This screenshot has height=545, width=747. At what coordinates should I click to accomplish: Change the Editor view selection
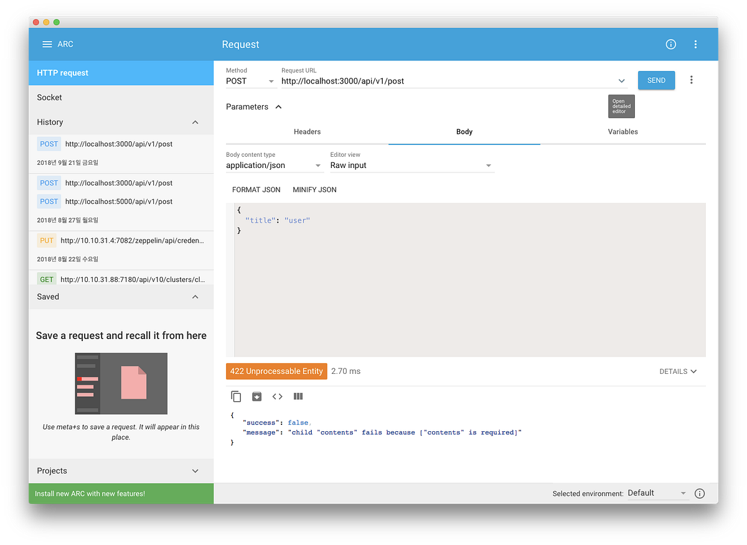(x=489, y=165)
